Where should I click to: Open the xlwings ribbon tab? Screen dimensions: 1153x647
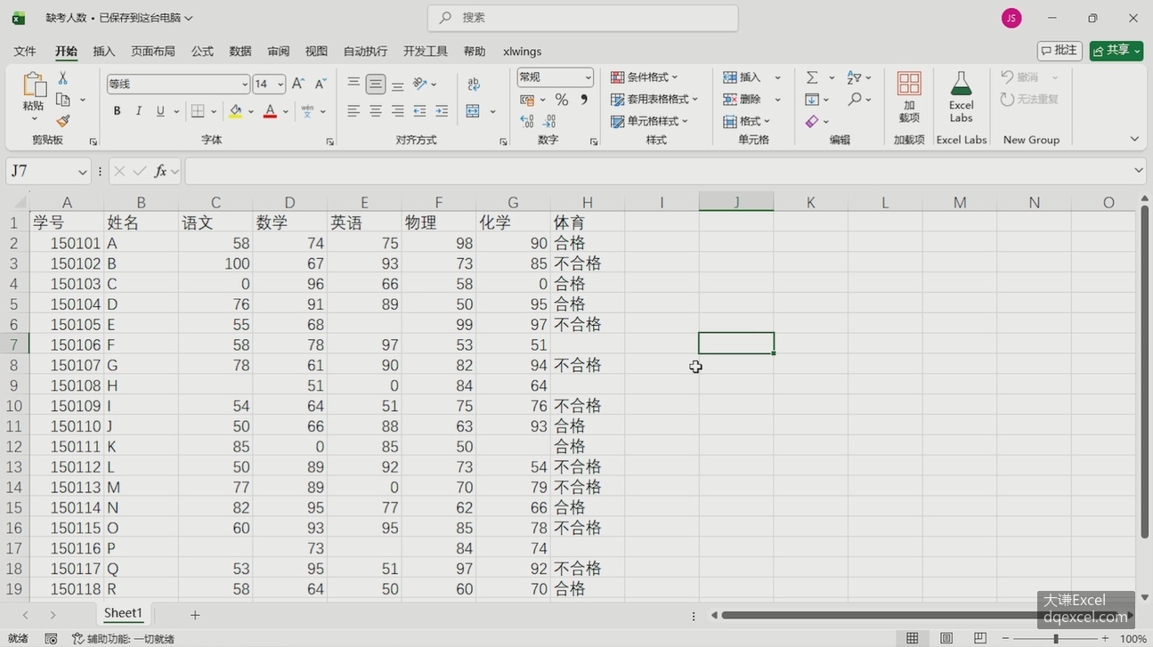tap(522, 52)
